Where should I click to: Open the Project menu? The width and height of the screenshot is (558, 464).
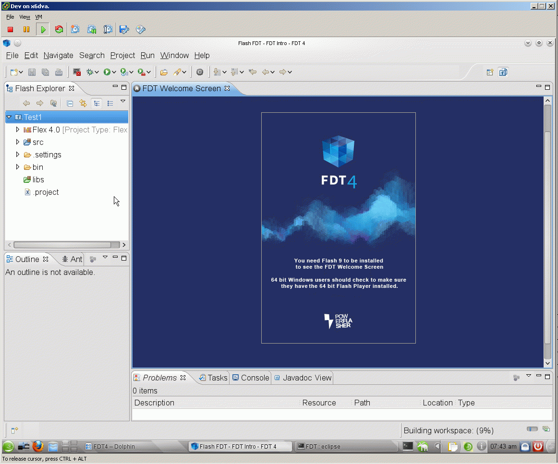click(122, 56)
